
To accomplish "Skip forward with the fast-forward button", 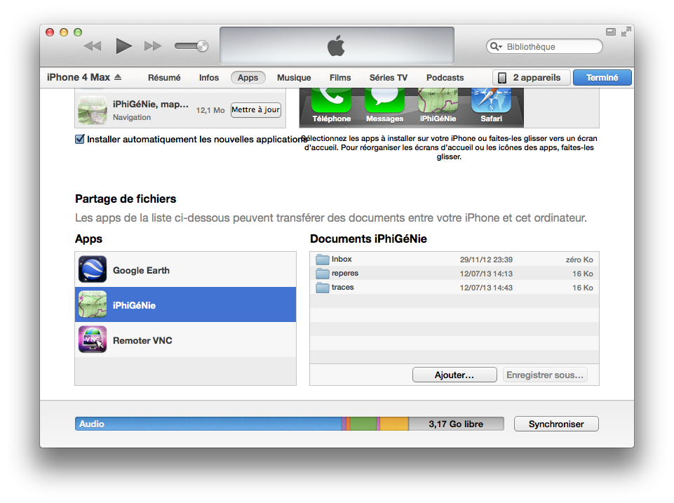I will tap(153, 46).
